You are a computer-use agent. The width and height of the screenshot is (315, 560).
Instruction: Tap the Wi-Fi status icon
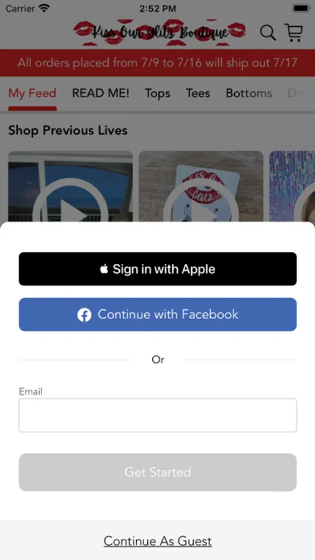[x=44, y=8]
